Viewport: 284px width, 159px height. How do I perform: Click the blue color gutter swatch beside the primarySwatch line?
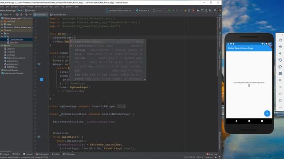[x=41, y=79]
